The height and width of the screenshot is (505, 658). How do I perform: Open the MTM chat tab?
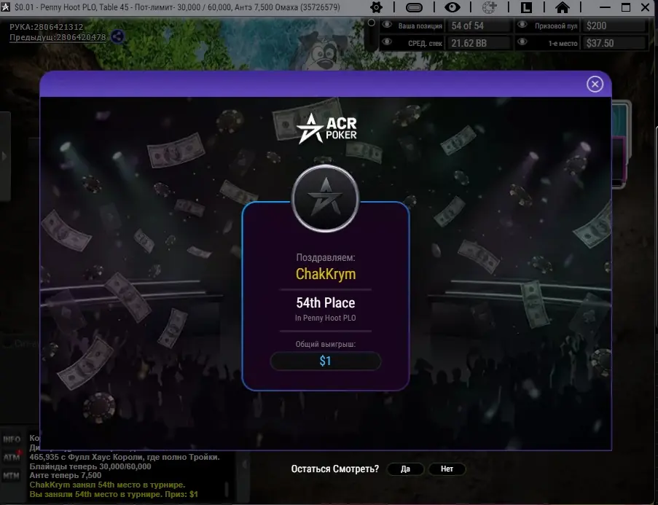[12, 476]
